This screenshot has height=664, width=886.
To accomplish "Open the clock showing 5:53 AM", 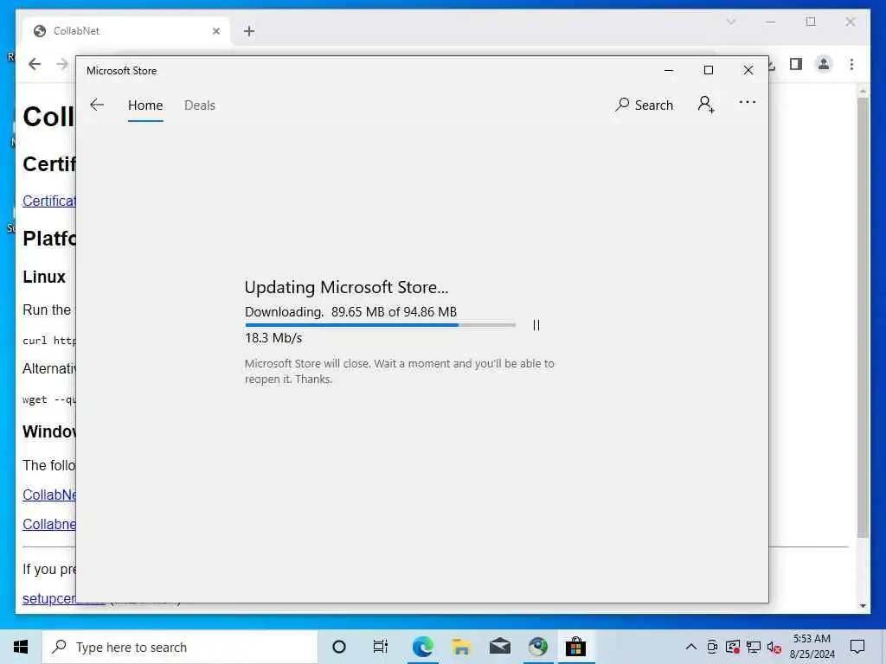I will pyautogui.click(x=812, y=647).
